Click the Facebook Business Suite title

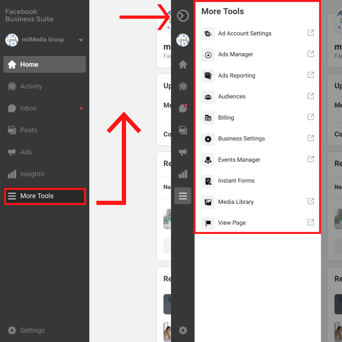29,15
